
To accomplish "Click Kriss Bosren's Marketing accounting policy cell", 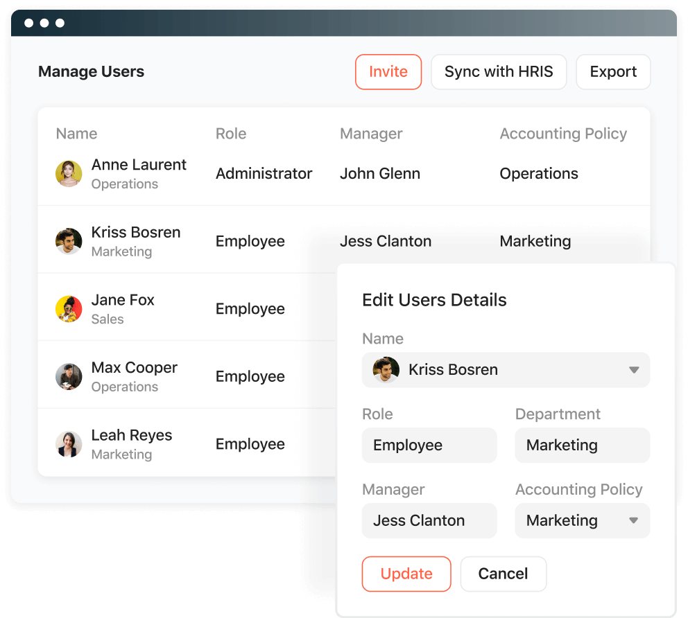I will pyautogui.click(x=535, y=242).
